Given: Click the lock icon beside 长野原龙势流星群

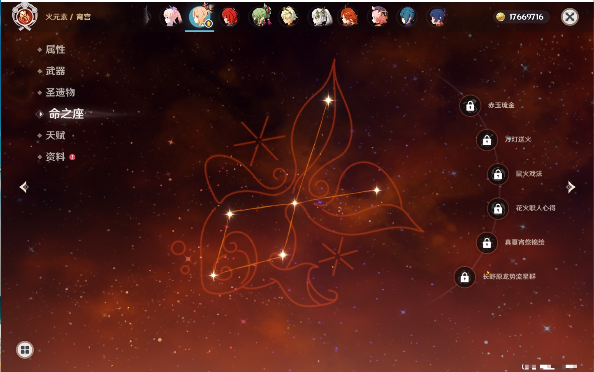Looking at the screenshot, I should tap(465, 277).
